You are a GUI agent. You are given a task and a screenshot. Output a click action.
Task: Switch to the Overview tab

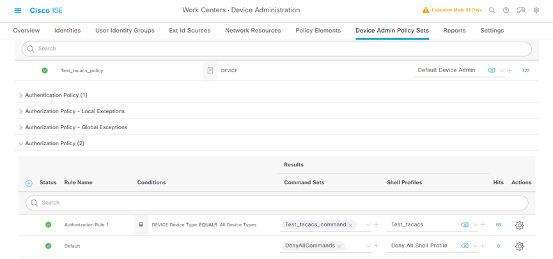click(26, 30)
